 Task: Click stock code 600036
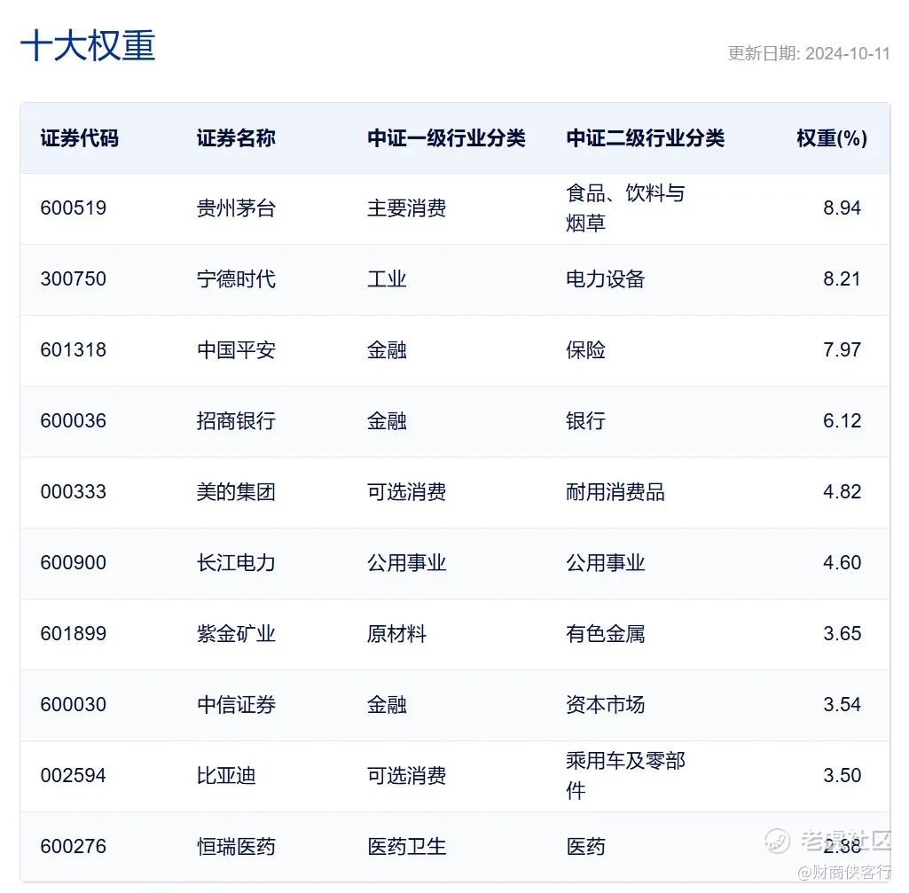74,420
